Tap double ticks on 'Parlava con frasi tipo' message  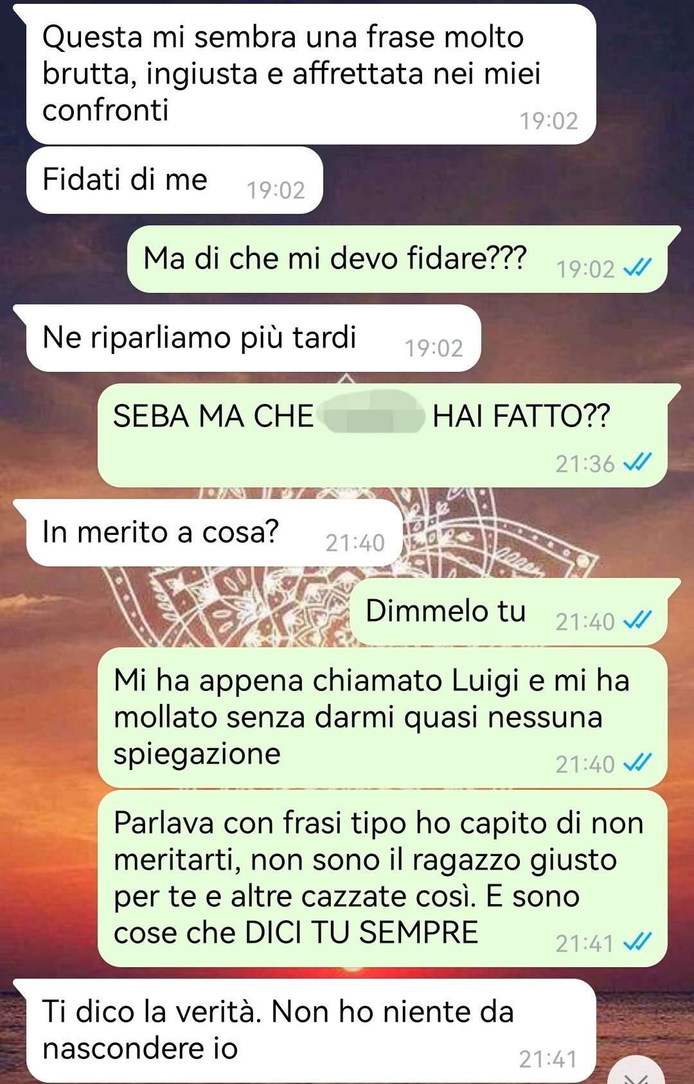(637, 941)
